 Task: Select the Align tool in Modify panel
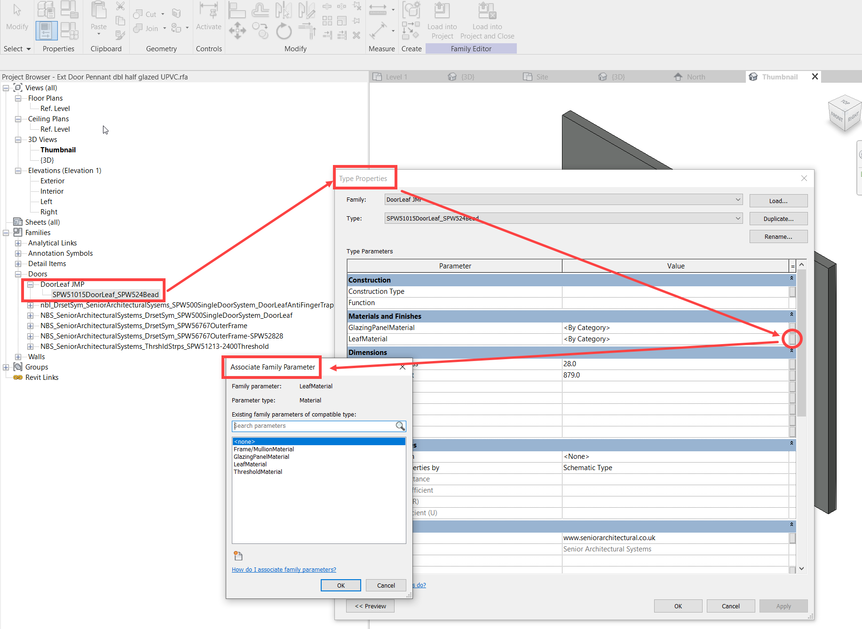coord(237,10)
